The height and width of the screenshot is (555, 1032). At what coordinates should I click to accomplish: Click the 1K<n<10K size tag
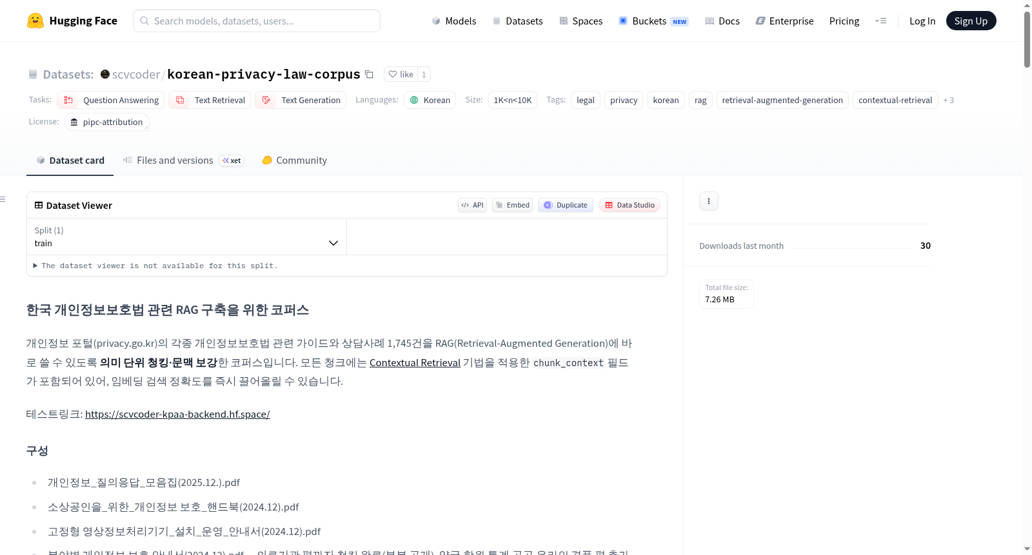click(513, 100)
